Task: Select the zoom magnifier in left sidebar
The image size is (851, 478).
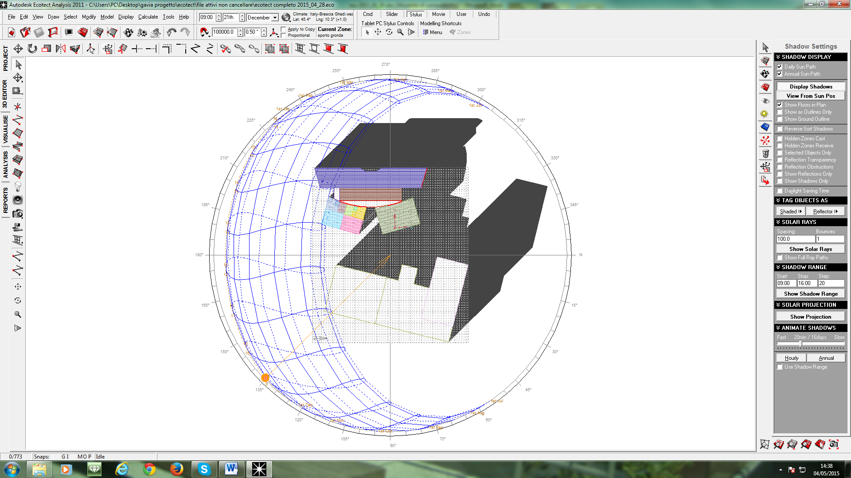Action: point(18,314)
